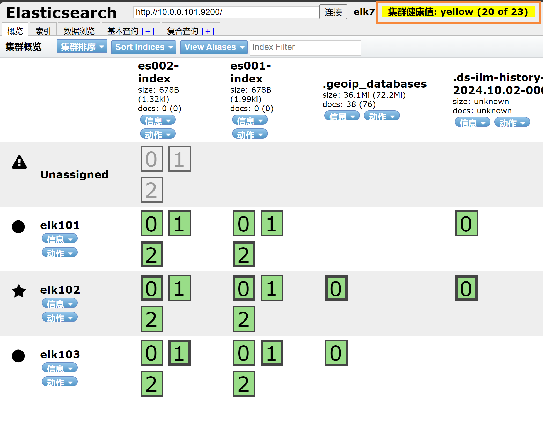Focus the Elasticsearch URL input field
Viewport: 543px width, 426px height.
(226, 12)
